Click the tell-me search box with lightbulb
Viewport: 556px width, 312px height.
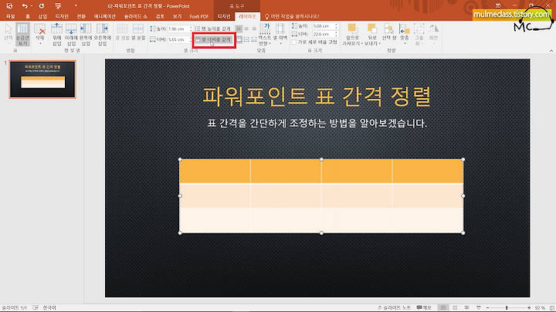(292, 16)
